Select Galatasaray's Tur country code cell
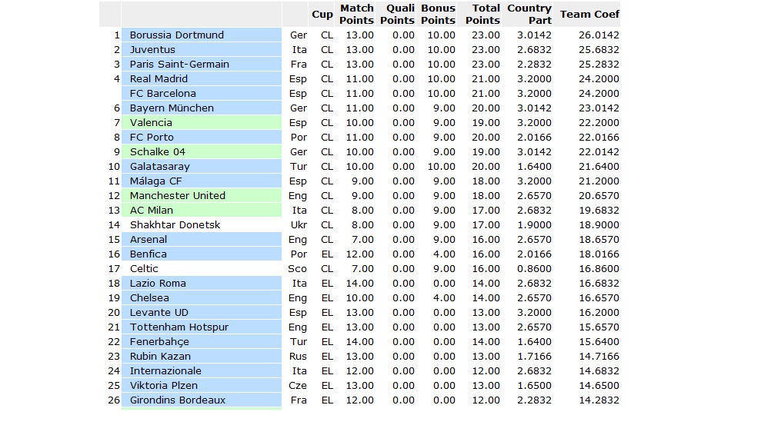 click(x=298, y=167)
